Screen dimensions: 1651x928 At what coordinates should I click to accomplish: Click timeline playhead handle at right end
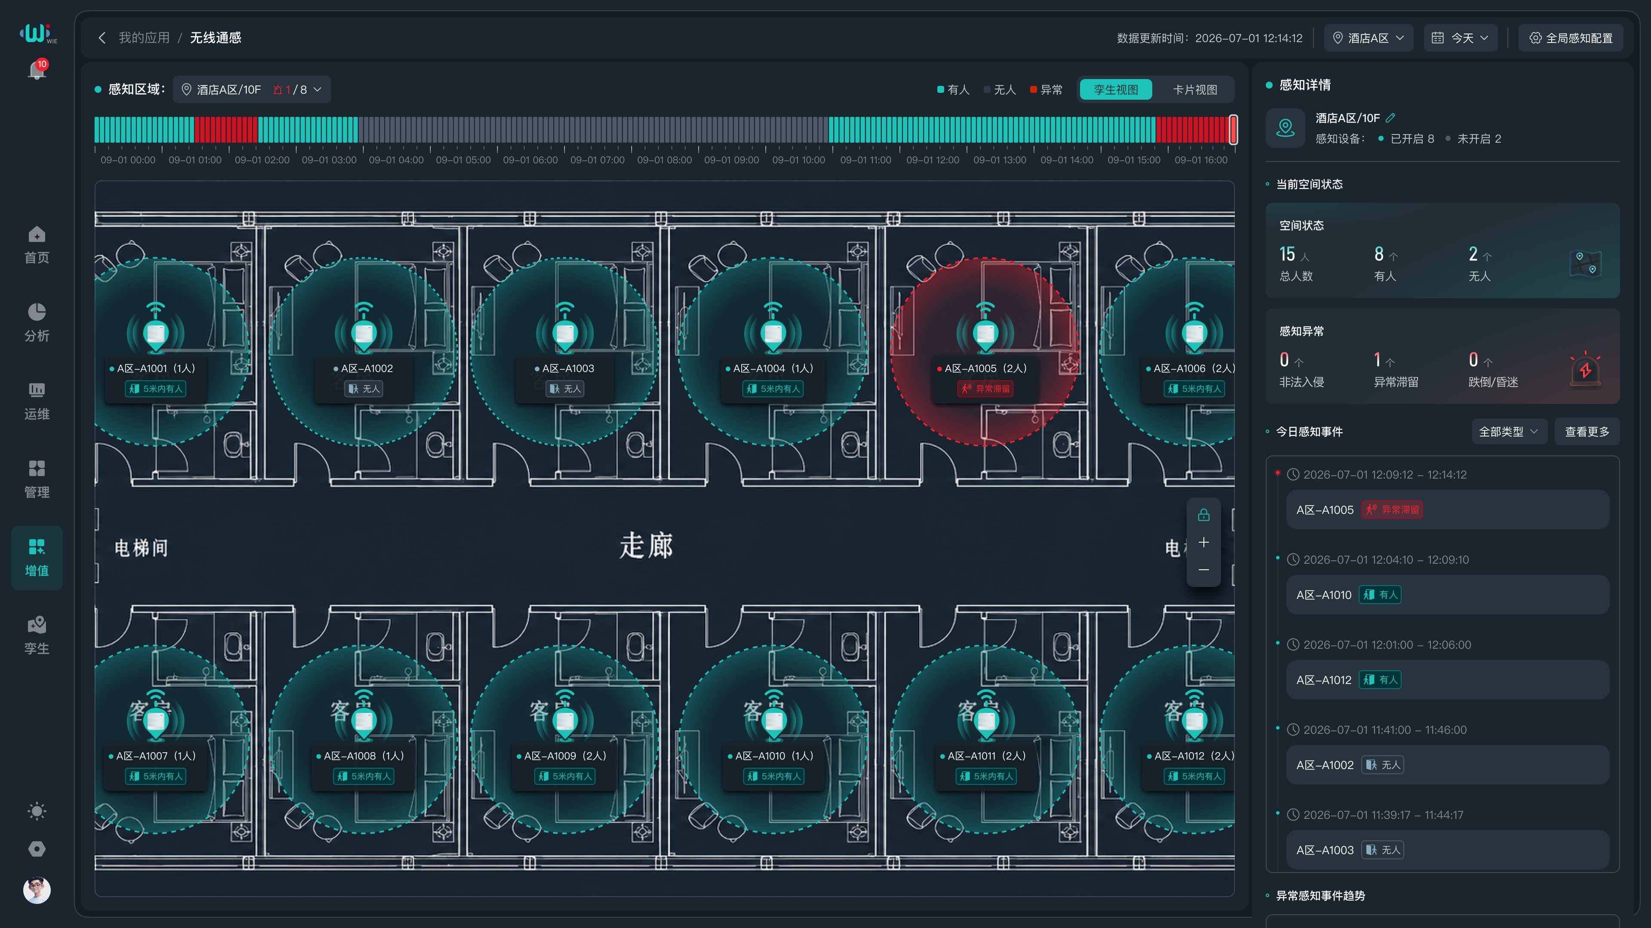coord(1233,129)
